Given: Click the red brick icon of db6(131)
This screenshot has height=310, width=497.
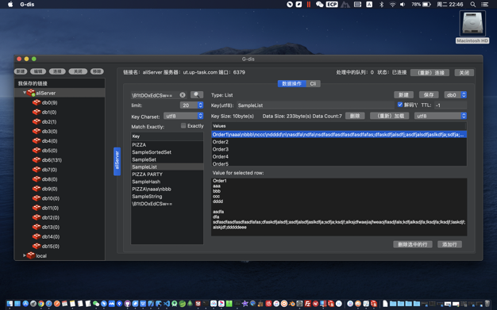Looking at the screenshot, I should pos(37,160).
